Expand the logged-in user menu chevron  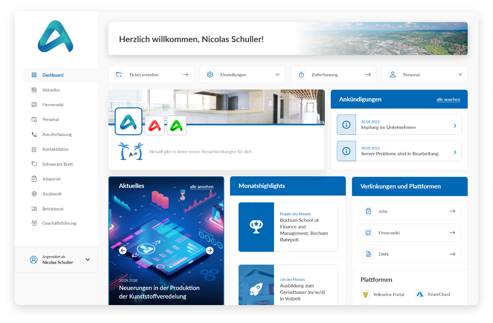88,260
